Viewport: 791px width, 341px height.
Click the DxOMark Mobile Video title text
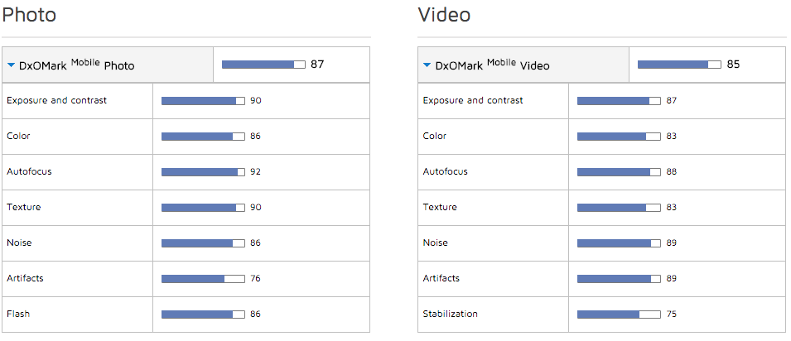tap(492, 65)
